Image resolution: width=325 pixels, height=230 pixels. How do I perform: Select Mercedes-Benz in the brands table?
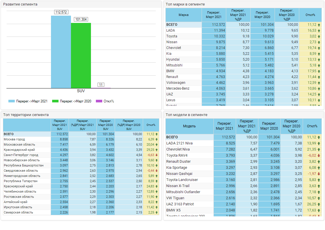coord(178,88)
